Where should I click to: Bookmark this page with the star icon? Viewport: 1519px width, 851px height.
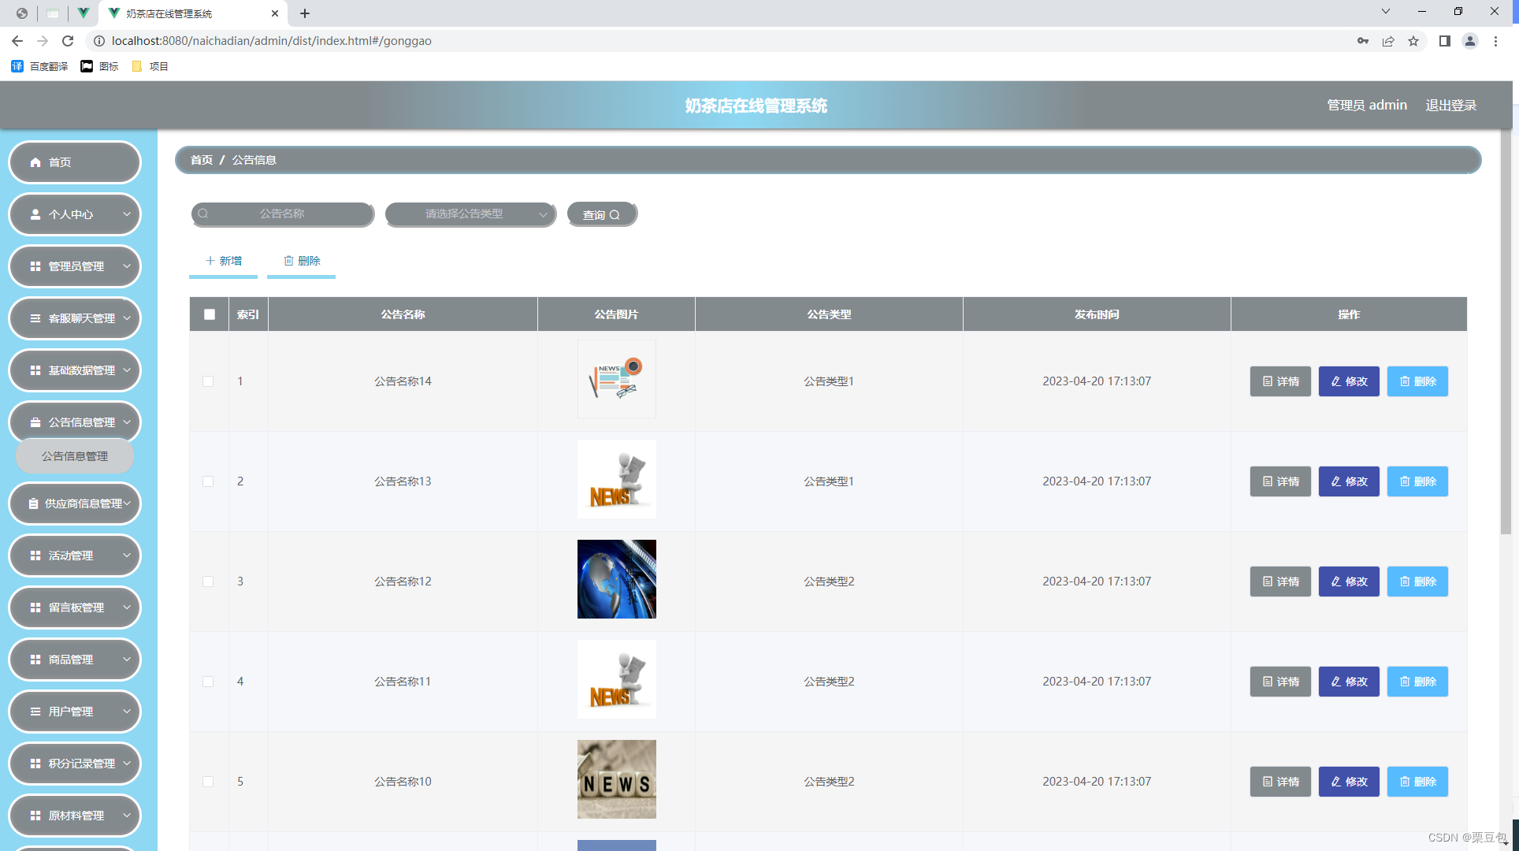(x=1413, y=41)
